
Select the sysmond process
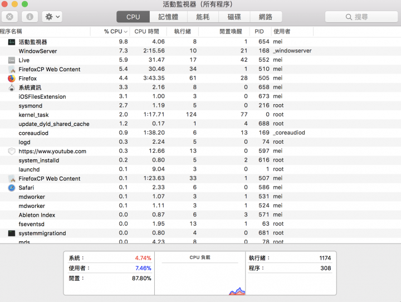(x=200, y=106)
